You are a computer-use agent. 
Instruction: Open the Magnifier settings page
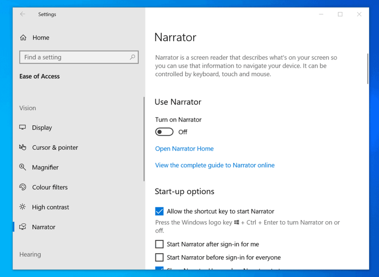(45, 167)
